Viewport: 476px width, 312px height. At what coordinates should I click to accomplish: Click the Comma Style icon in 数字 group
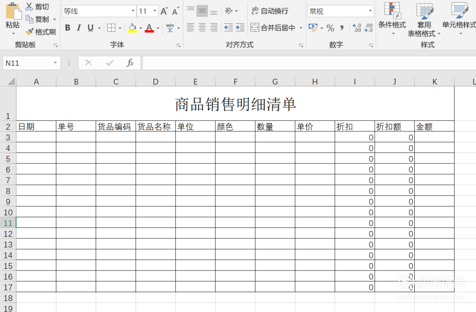tap(342, 27)
